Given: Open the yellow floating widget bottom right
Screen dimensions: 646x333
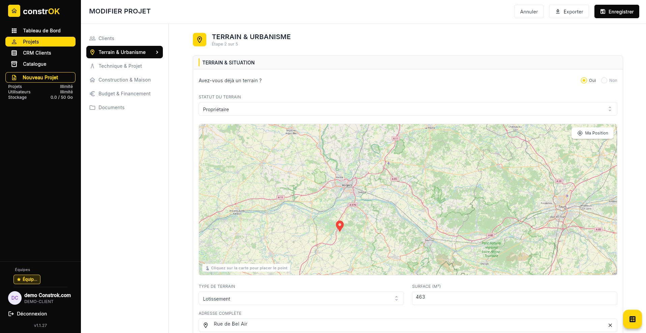Looking at the screenshot, I should [x=632, y=319].
